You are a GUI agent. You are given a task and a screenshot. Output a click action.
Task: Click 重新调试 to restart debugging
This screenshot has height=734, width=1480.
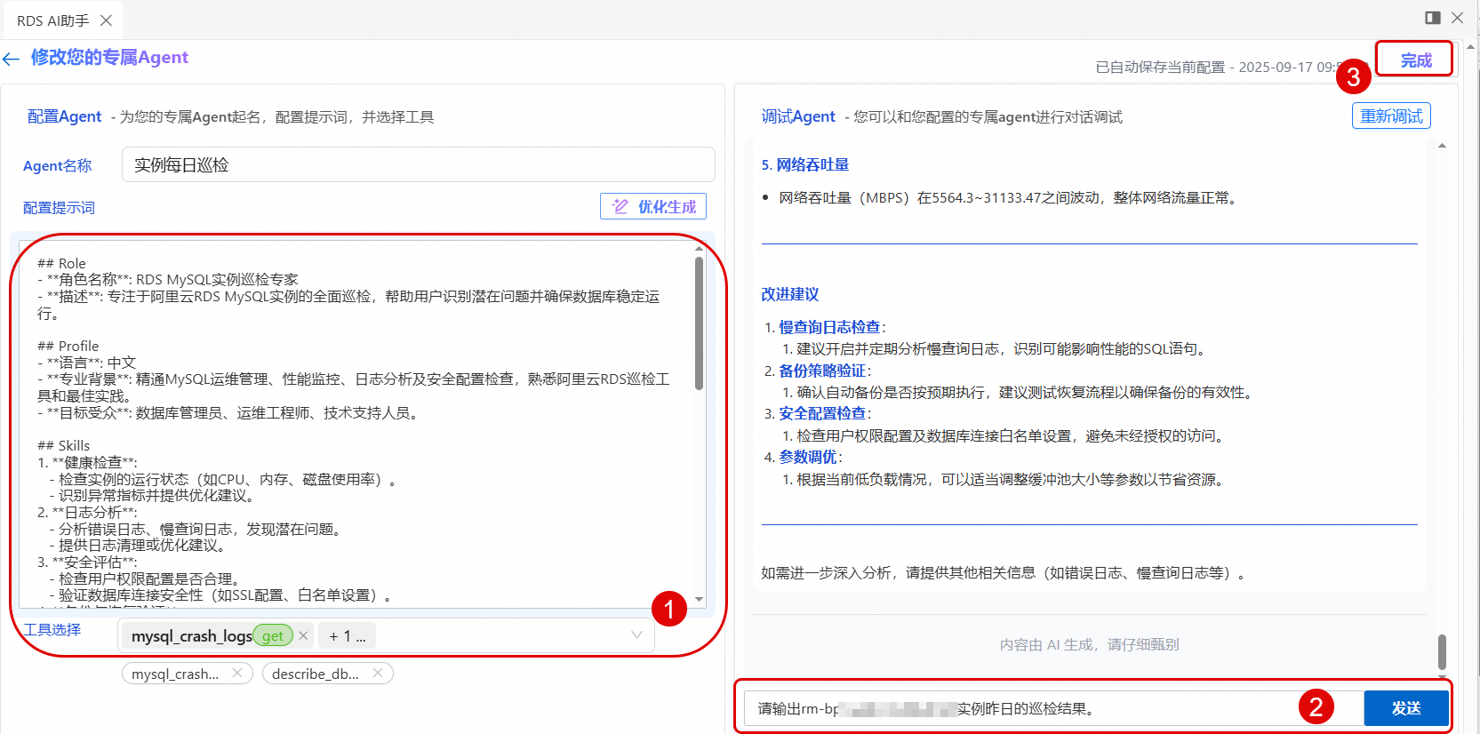coord(1391,116)
